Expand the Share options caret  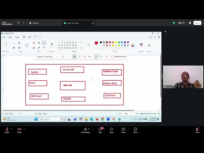(x=128, y=129)
